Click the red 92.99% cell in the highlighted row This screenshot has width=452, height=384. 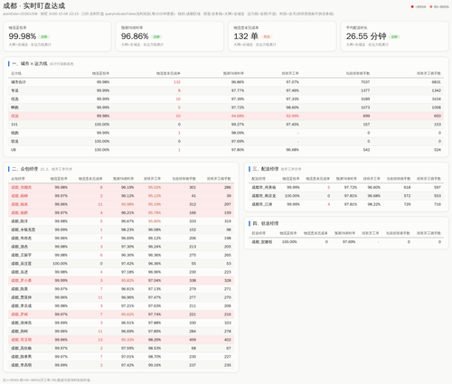point(292,116)
